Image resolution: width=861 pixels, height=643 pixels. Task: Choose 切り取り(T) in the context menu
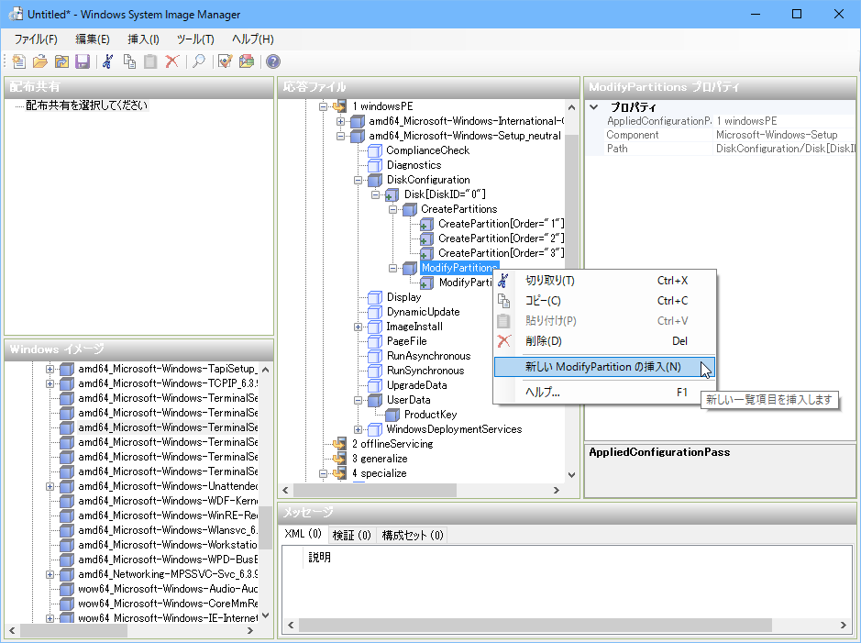click(x=604, y=281)
